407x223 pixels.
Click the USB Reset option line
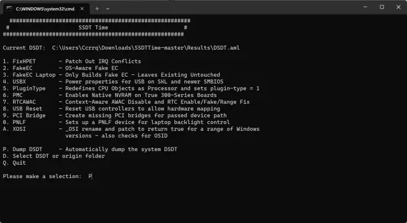pyautogui.click(x=112, y=109)
